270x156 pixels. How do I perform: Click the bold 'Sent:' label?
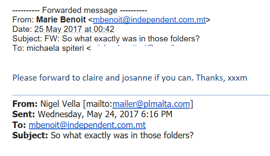click(x=24, y=114)
